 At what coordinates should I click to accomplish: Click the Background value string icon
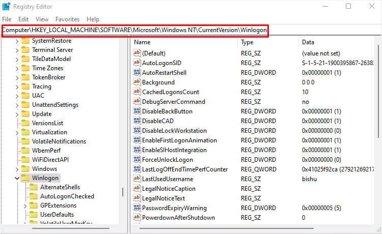[137, 82]
